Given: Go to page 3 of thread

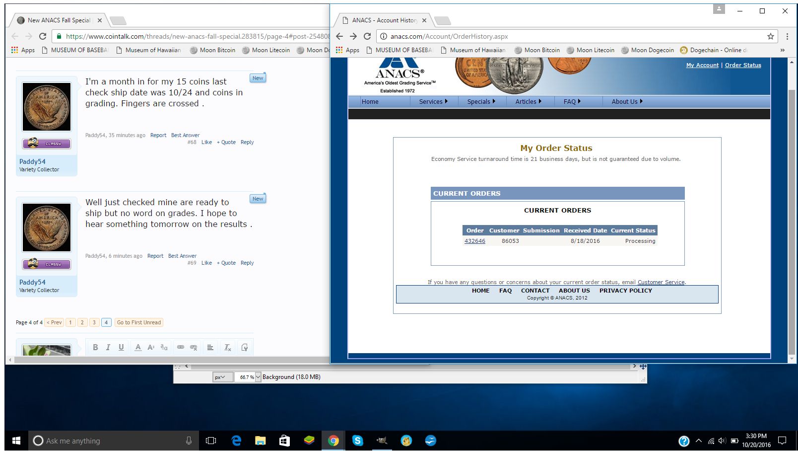Looking at the screenshot, I should (x=94, y=322).
